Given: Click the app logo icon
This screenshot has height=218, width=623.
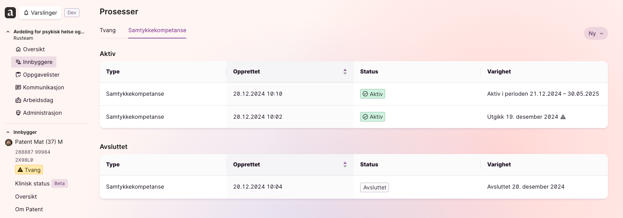Looking at the screenshot, I should [x=10, y=13].
